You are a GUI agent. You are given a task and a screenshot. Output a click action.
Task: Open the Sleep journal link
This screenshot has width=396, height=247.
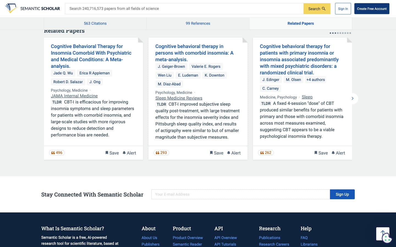(x=307, y=97)
